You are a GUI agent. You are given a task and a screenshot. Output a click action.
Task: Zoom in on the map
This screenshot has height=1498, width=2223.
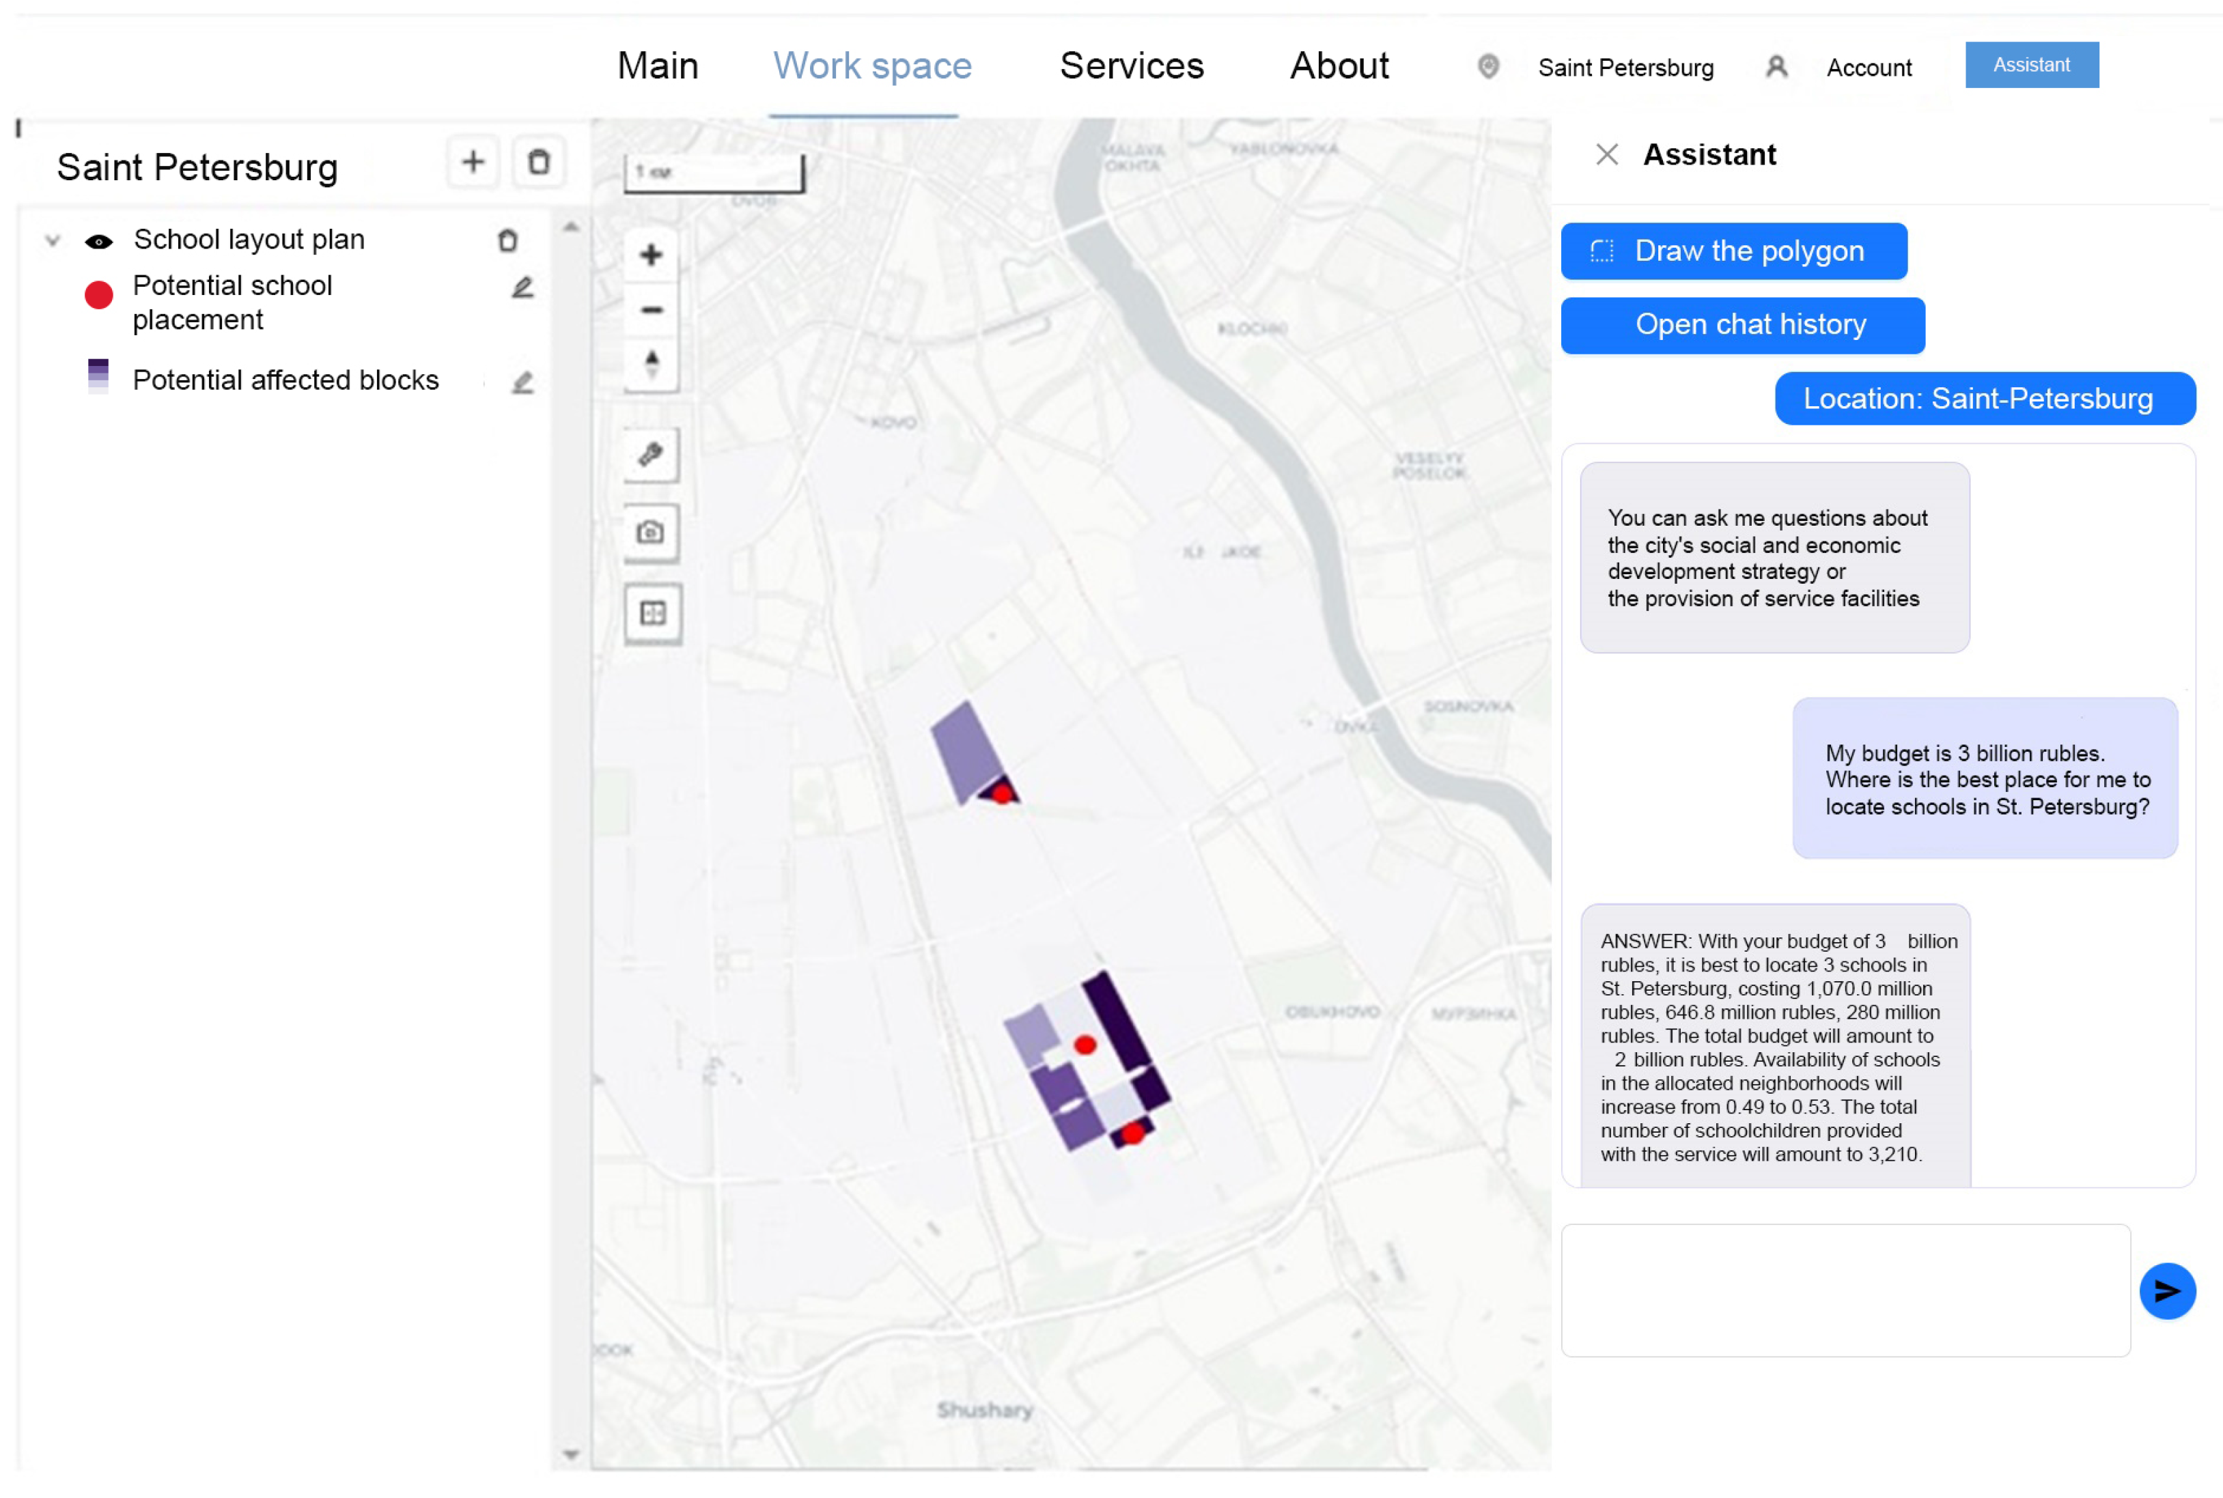[x=652, y=255]
